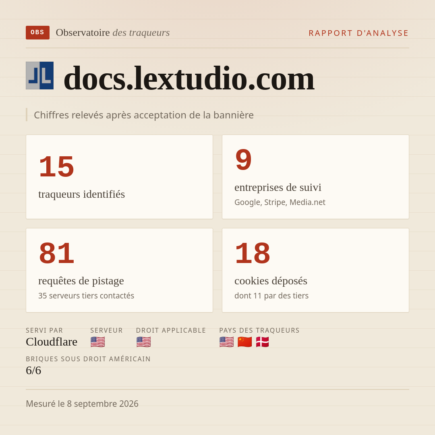Screen dimensions: 435x435
Task: Click the 'entreprises de suivi' label
Action: click(x=278, y=187)
